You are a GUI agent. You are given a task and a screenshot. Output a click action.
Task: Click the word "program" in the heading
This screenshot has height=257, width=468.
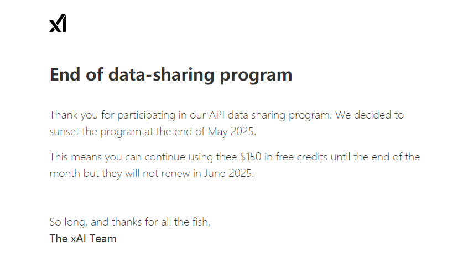tap(256, 76)
